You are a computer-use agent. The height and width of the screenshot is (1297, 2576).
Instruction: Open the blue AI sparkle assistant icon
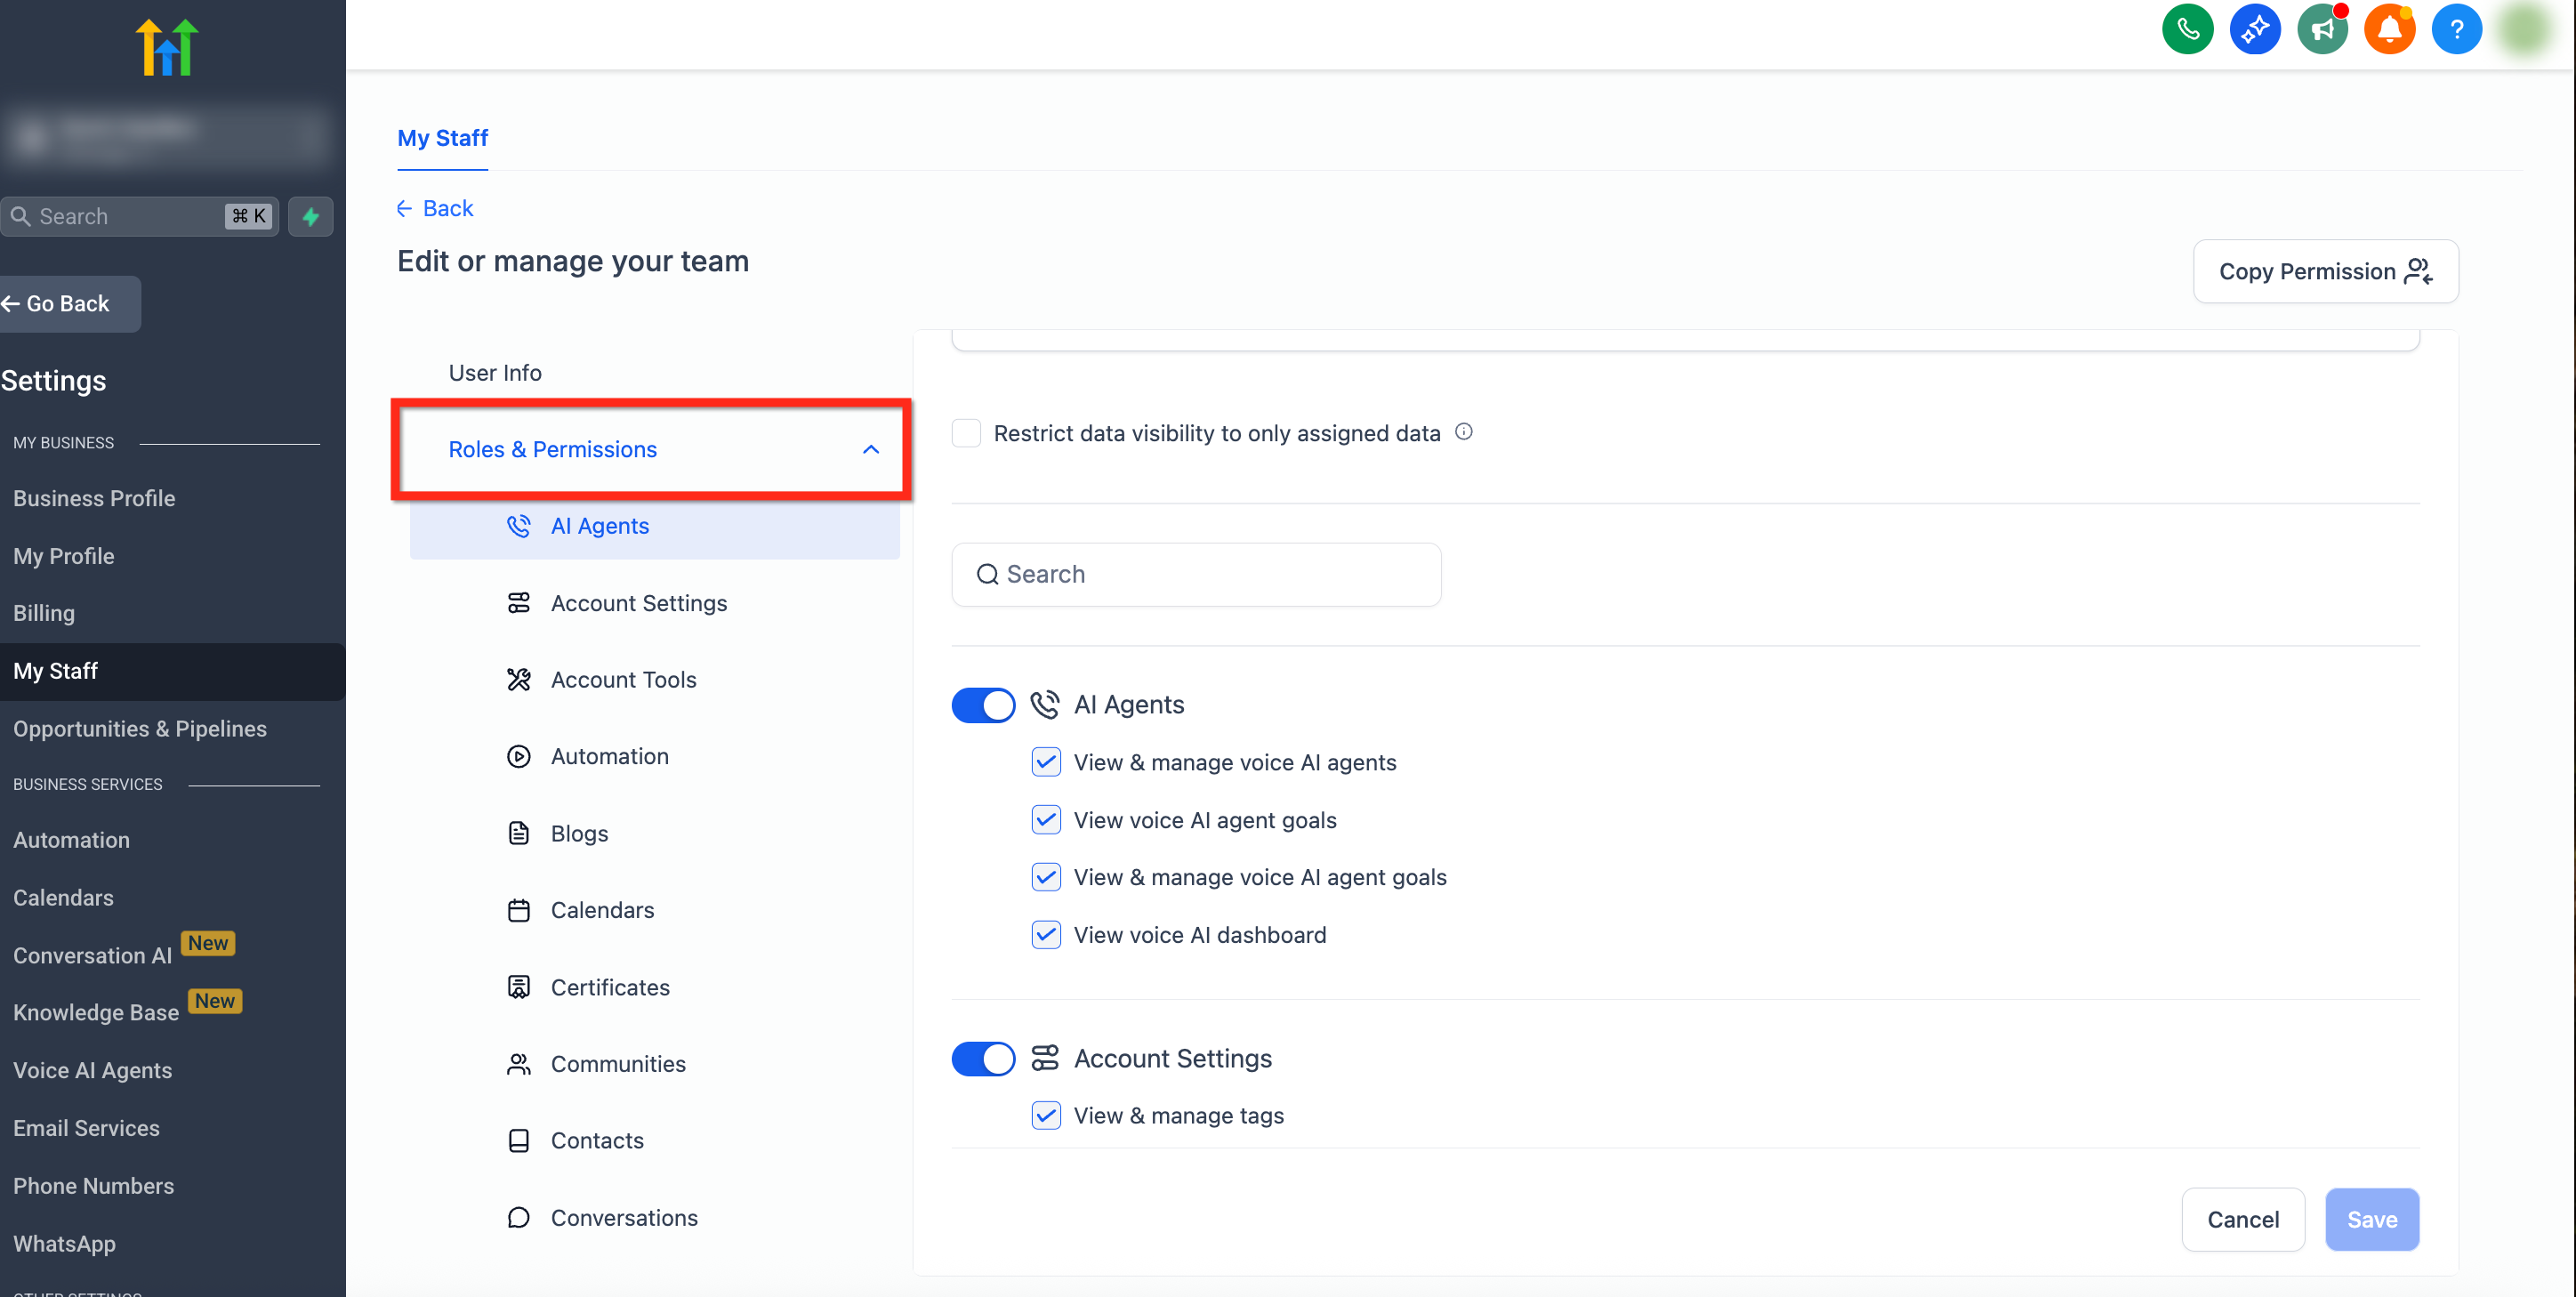click(x=2254, y=29)
